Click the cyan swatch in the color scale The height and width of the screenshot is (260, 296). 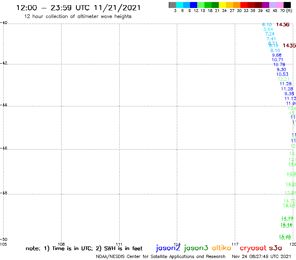coord(180,5)
